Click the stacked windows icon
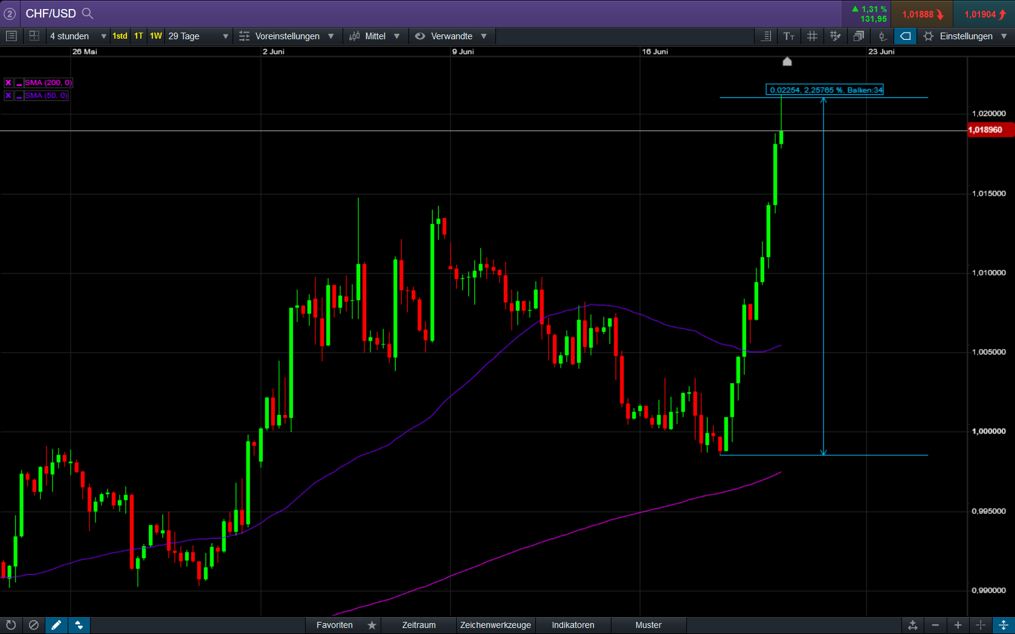 pos(859,36)
